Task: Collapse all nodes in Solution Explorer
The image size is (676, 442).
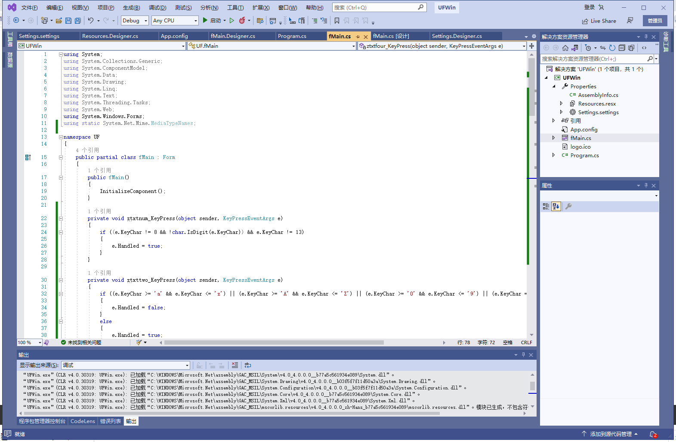Action: point(622,48)
